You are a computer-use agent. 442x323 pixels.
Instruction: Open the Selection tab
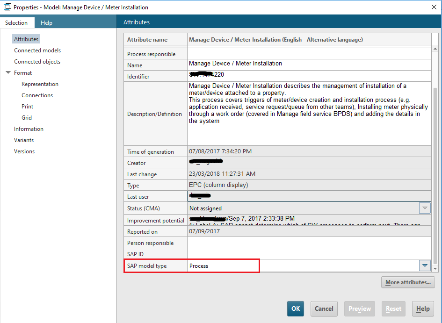(x=16, y=22)
